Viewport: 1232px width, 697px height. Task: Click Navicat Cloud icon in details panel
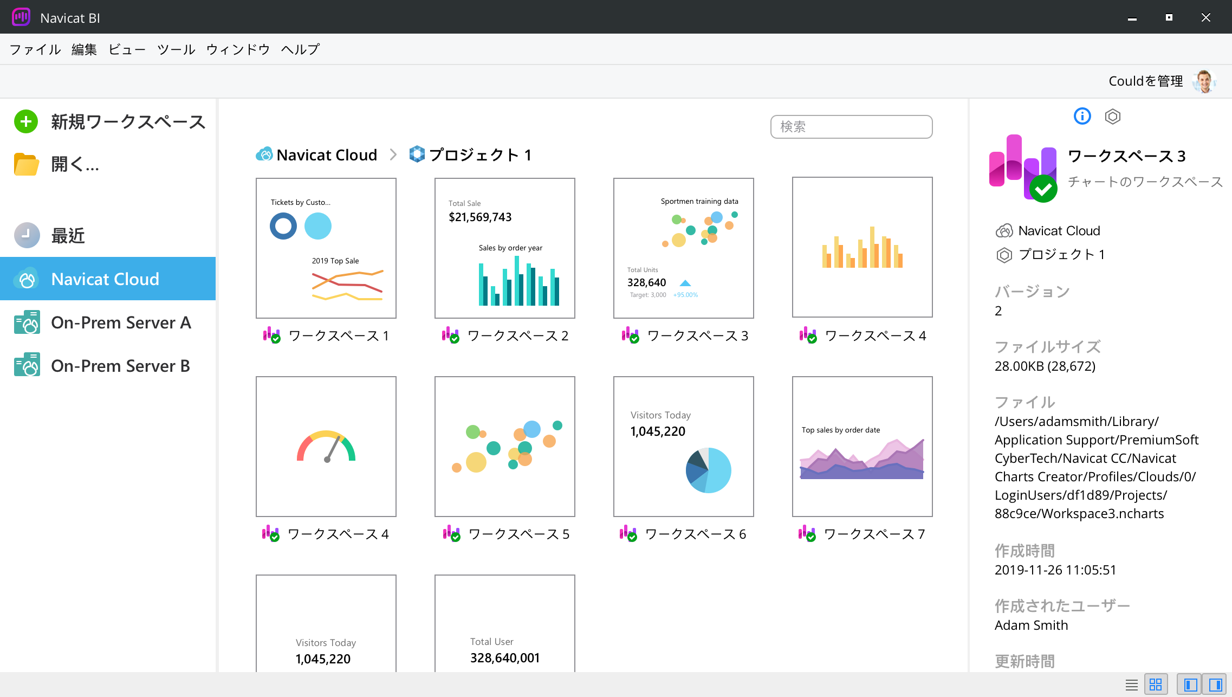point(1004,231)
